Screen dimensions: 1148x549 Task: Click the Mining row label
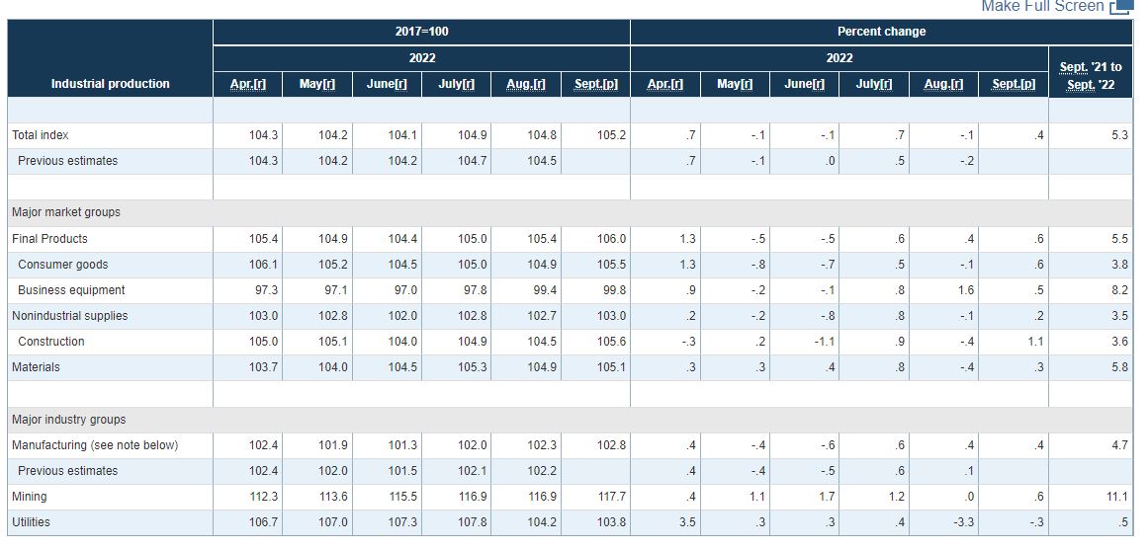pyautogui.click(x=30, y=497)
